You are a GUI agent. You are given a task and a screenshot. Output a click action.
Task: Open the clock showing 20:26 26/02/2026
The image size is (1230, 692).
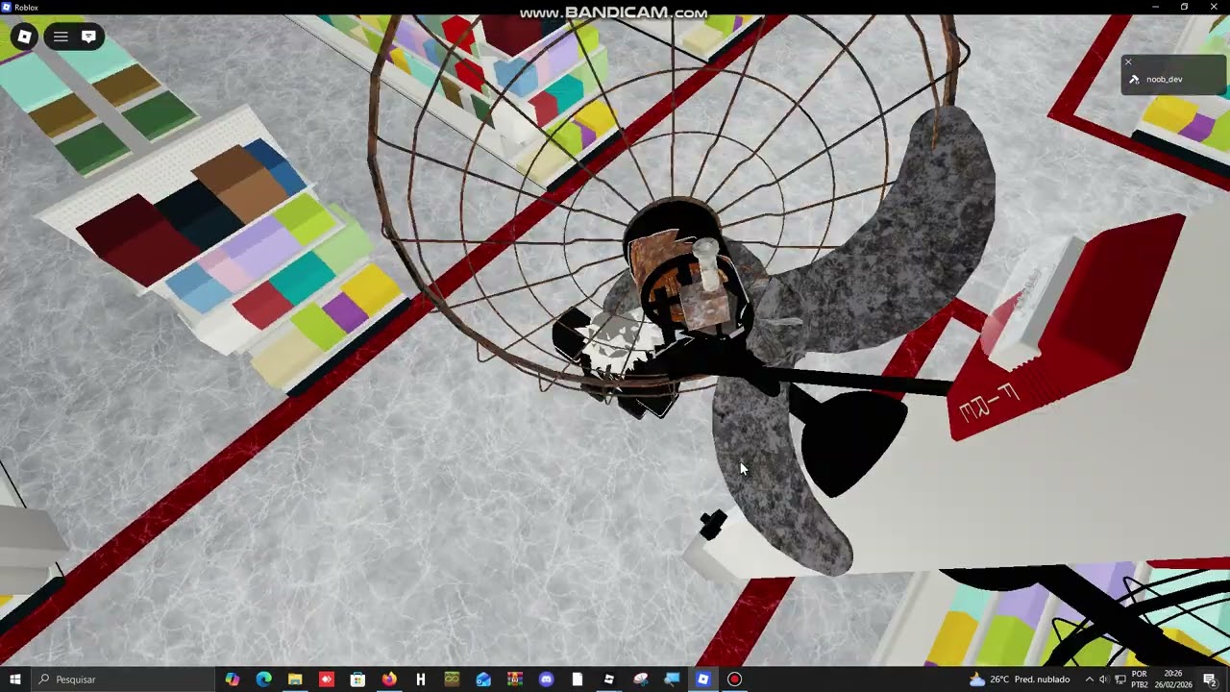coord(1173,680)
